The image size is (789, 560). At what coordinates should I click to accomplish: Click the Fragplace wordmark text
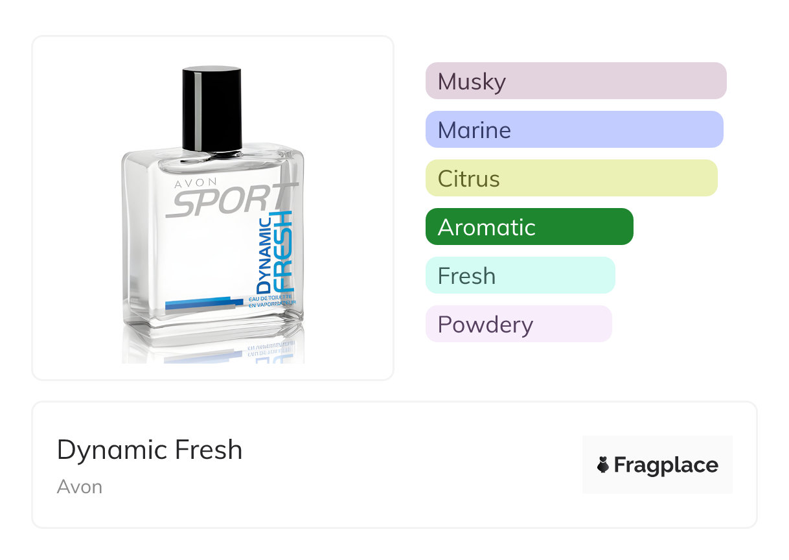(x=666, y=465)
